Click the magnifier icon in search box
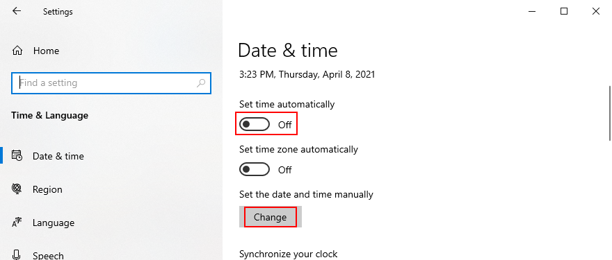The width and height of the screenshot is (612, 260). pyautogui.click(x=201, y=83)
